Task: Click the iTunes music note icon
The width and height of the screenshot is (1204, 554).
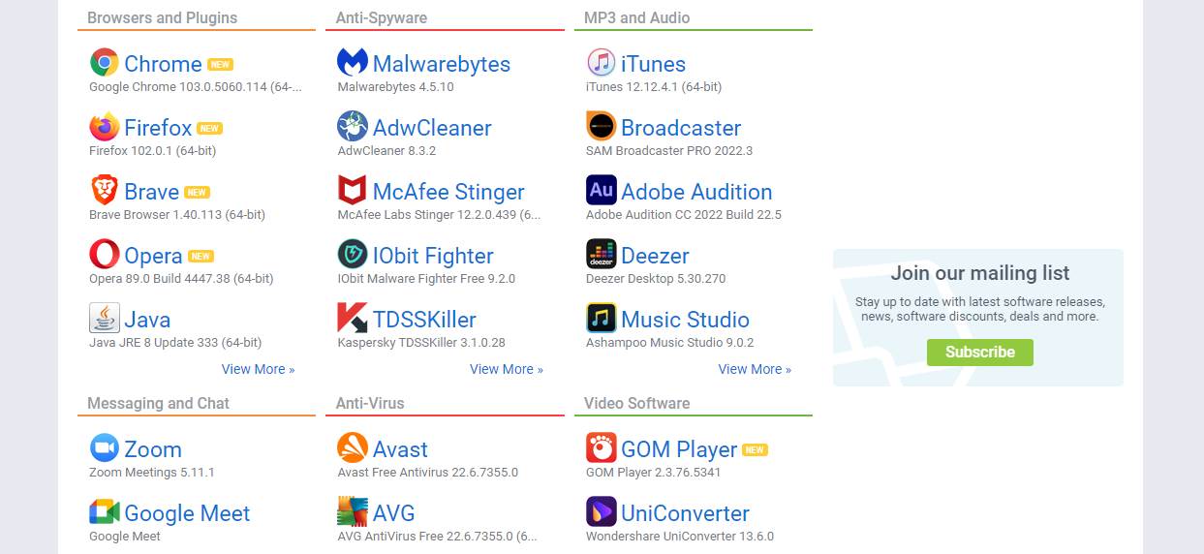Action: click(x=602, y=63)
